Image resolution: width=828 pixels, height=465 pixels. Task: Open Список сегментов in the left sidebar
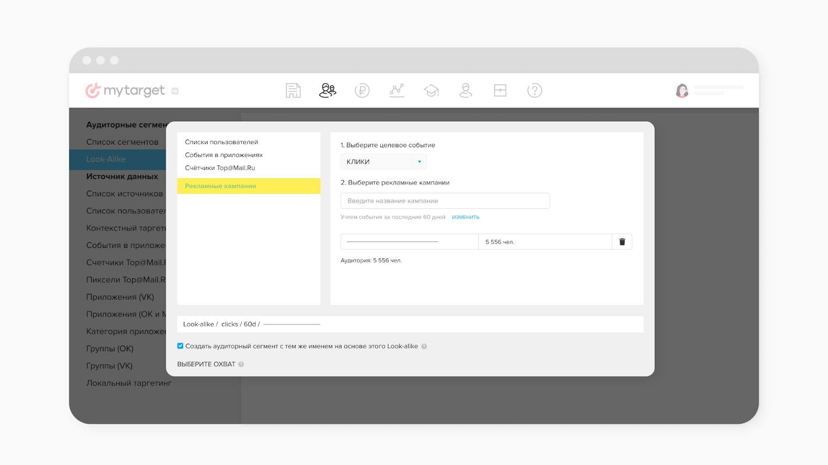[x=122, y=142]
